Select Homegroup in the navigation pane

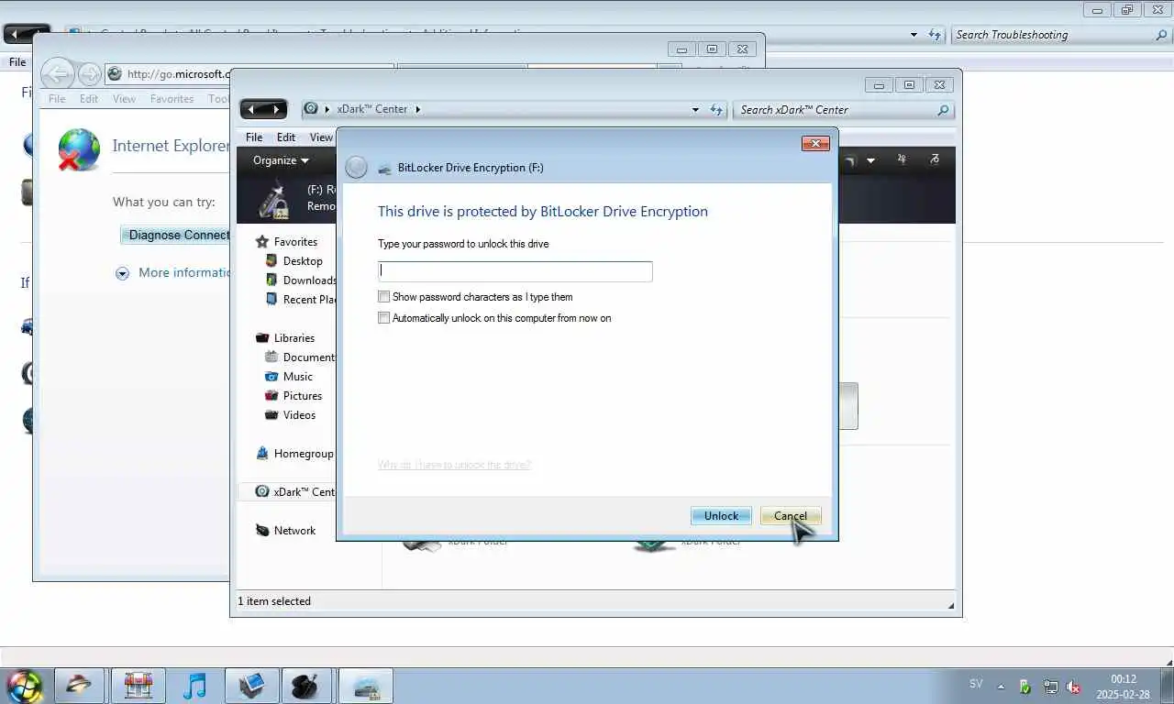click(x=304, y=454)
